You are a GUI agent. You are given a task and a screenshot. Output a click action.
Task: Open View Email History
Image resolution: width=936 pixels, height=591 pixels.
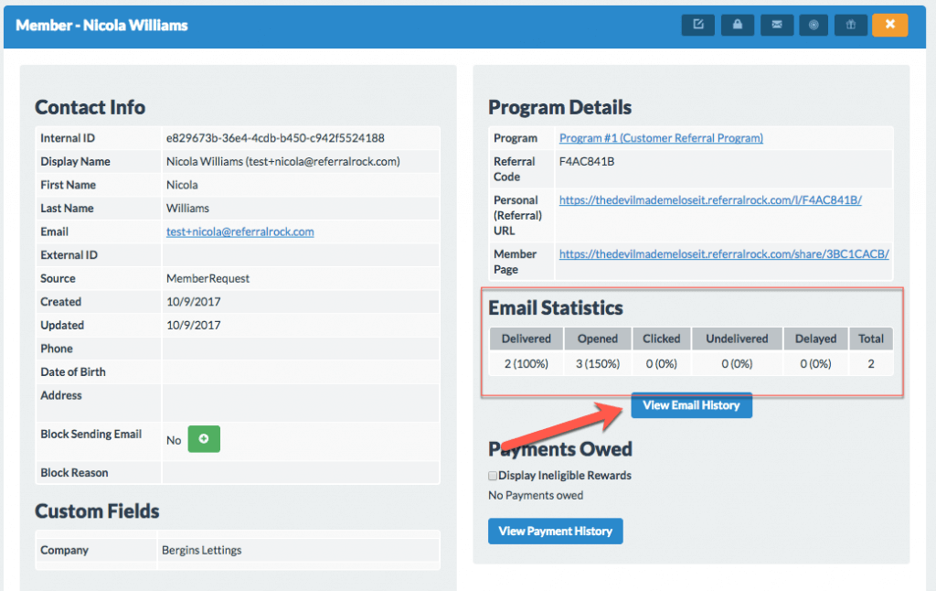[691, 405]
